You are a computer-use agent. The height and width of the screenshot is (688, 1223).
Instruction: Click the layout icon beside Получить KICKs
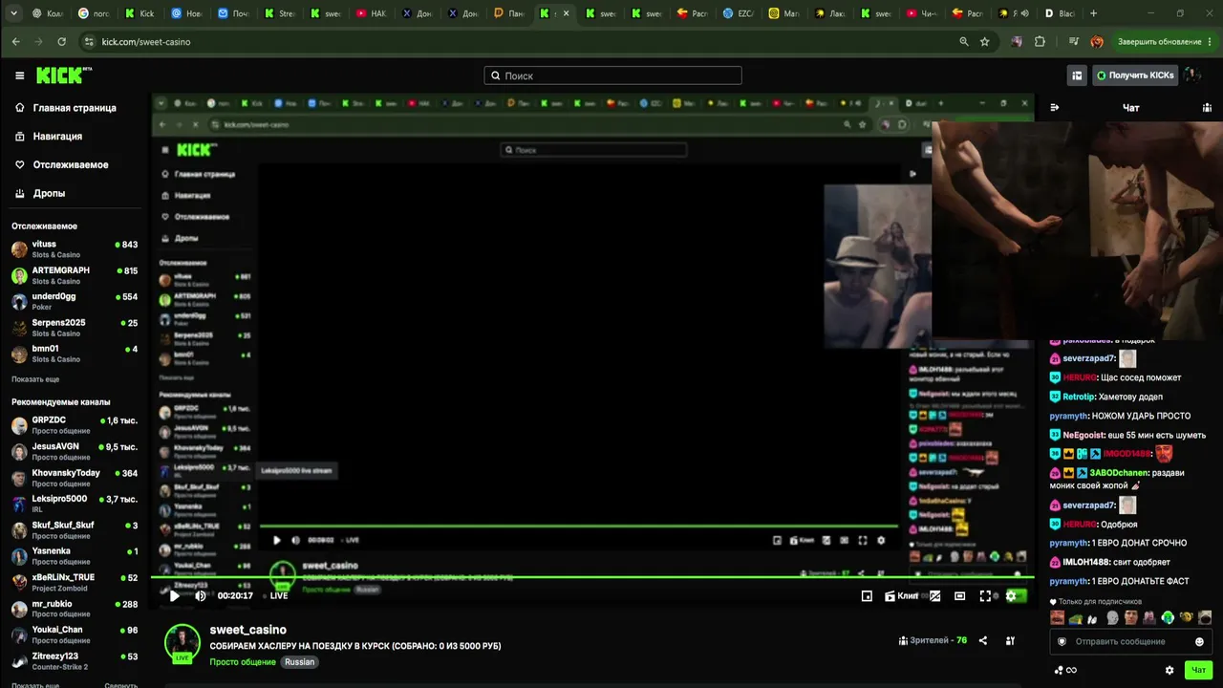coord(1077,75)
